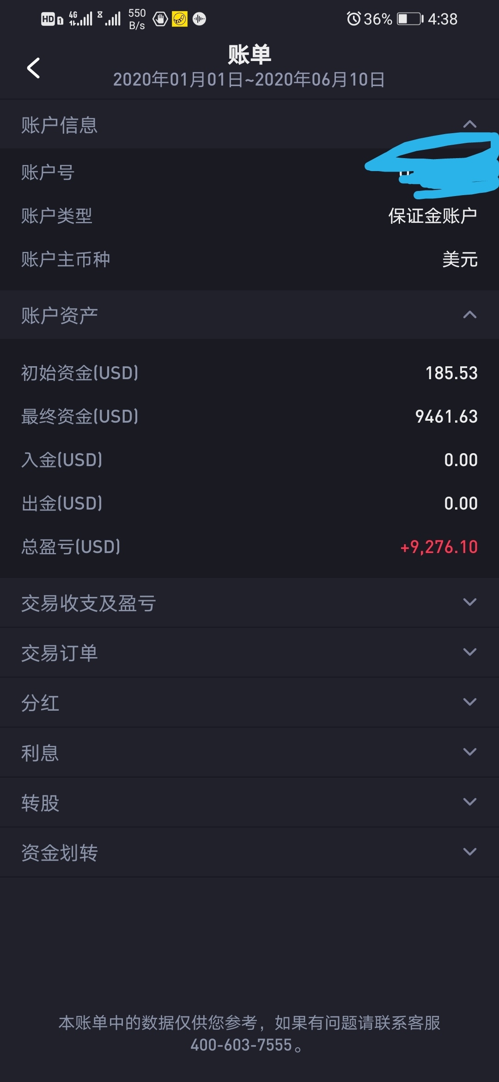Expand the 资金划转 section
Viewport: 499px width, 1082px height.
[249, 852]
